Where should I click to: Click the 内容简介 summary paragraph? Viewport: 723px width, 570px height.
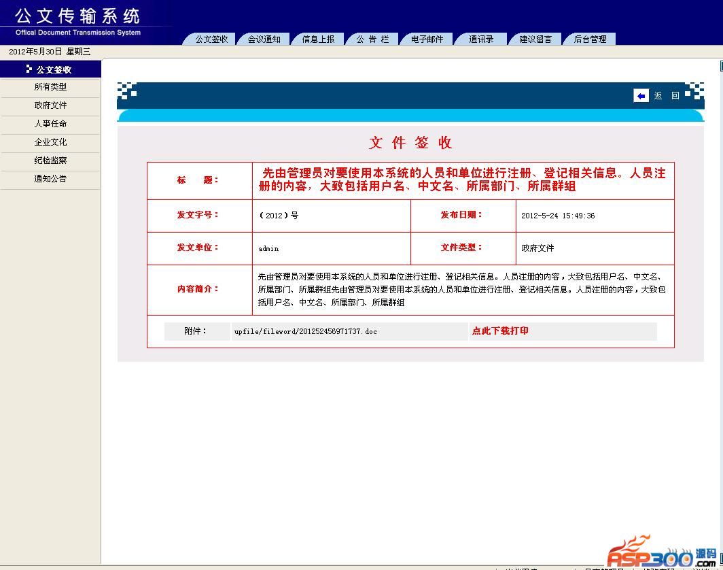tap(461, 289)
